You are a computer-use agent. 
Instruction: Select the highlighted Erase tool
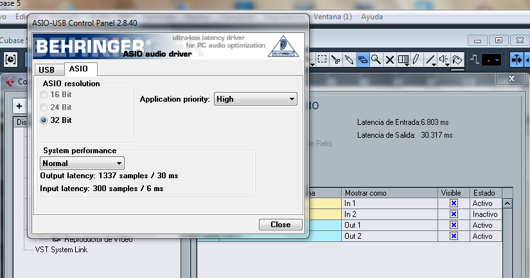tap(362, 60)
